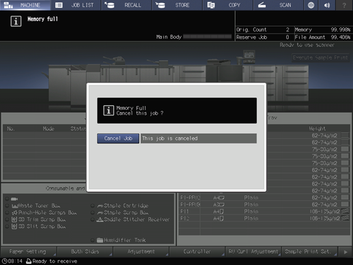This screenshot has width=353, height=265.
Task: Select the PI-PFU2 tray row
Action: (x=264, y=197)
